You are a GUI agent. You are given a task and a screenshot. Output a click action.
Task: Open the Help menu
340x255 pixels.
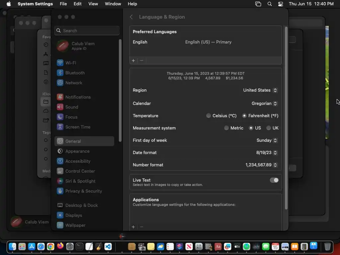(132, 4)
